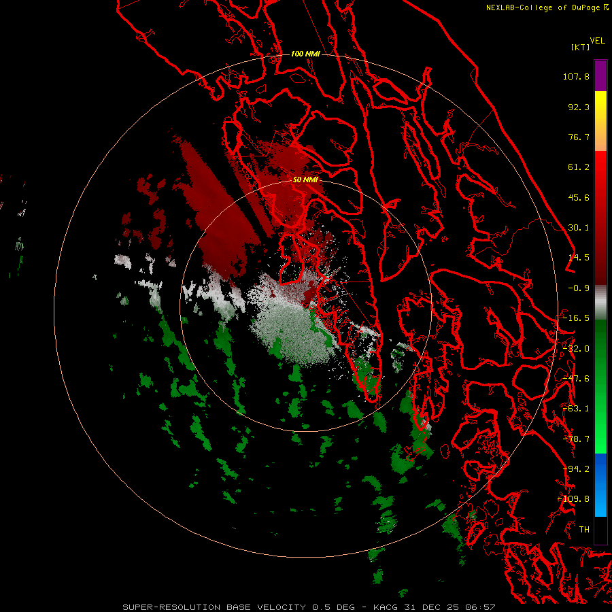Click the -78.7 velocity scale value

576,439
